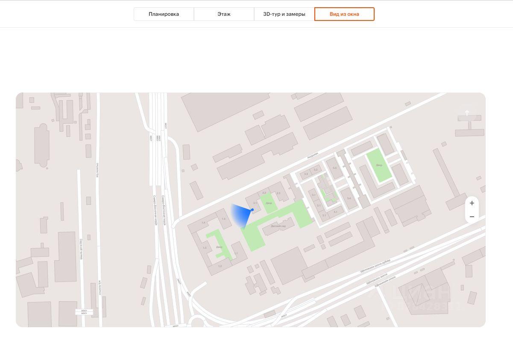Image resolution: width=513 pixels, height=343 pixels.
Task: Select the Вид из окна tab
Action: pyautogui.click(x=344, y=14)
